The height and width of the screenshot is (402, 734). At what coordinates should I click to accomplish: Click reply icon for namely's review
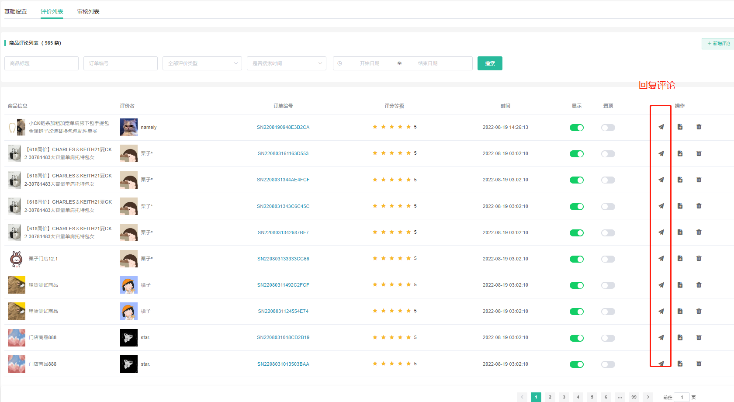point(661,127)
